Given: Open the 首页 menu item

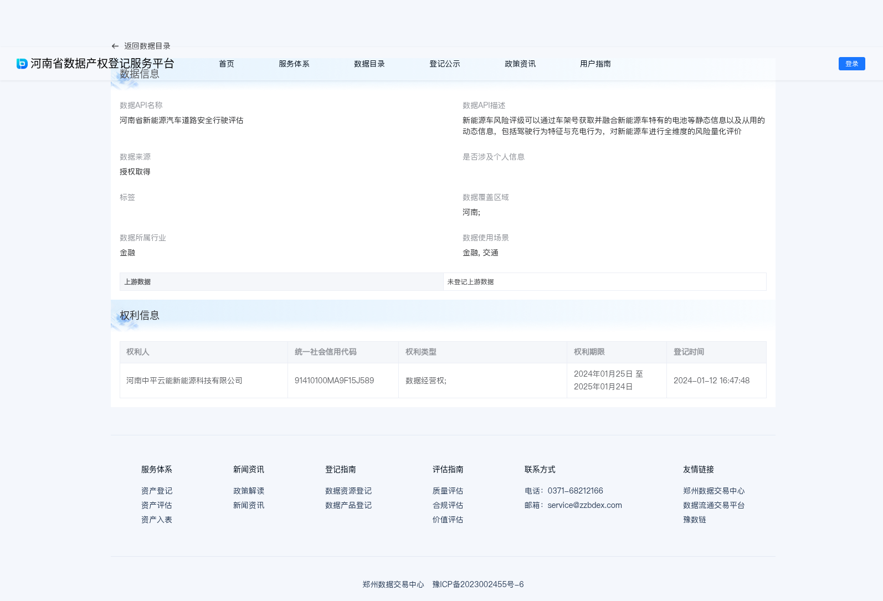Looking at the screenshot, I should pyautogui.click(x=227, y=64).
